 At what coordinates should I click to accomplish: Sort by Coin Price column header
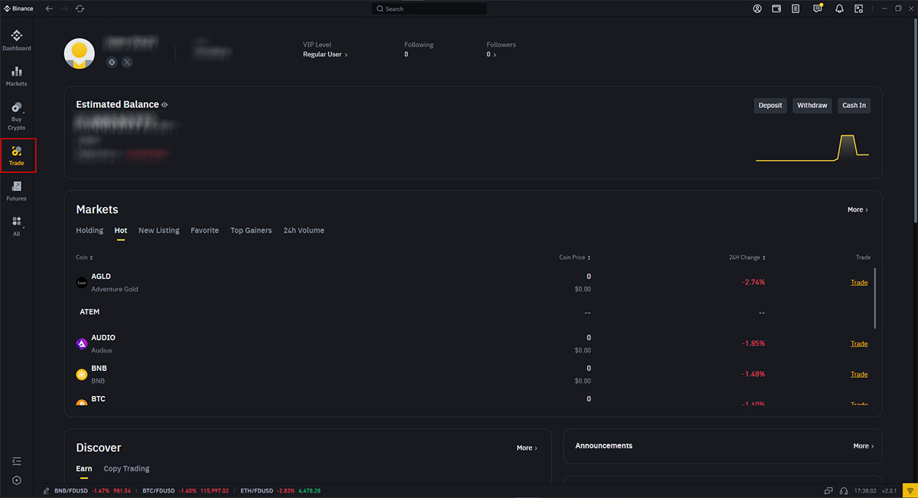pos(575,258)
